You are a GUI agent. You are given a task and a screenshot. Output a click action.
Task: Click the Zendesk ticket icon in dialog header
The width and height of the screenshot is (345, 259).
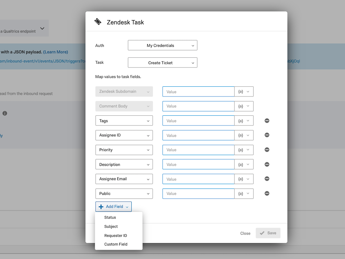[98, 22]
